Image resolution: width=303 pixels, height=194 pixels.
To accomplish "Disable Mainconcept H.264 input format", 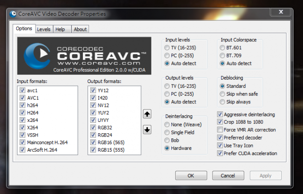I will [x=22, y=142].
